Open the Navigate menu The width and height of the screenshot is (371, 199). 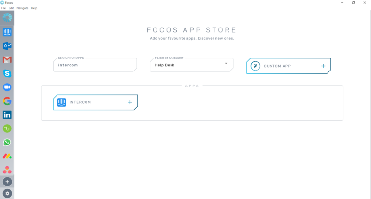22,8
